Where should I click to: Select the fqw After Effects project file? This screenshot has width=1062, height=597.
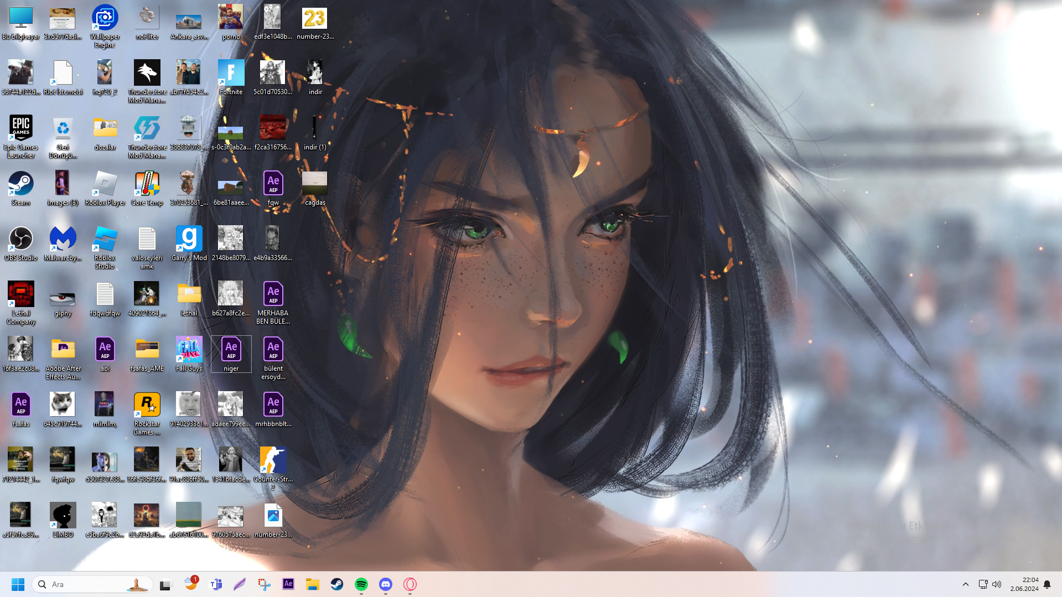pyautogui.click(x=273, y=189)
